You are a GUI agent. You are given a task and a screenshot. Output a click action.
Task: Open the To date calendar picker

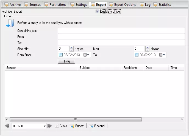click(x=162, y=55)
